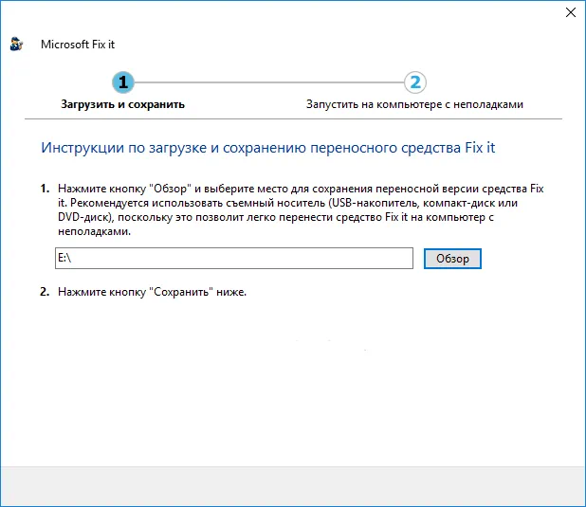The height and width of the screenshot is (507, 586).
Task: Click the "Запустить на компьютере с неполадками" step label
Action: coord(414,104)
